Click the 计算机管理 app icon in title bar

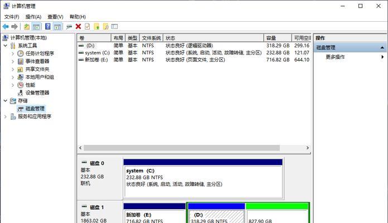point(7,6)
